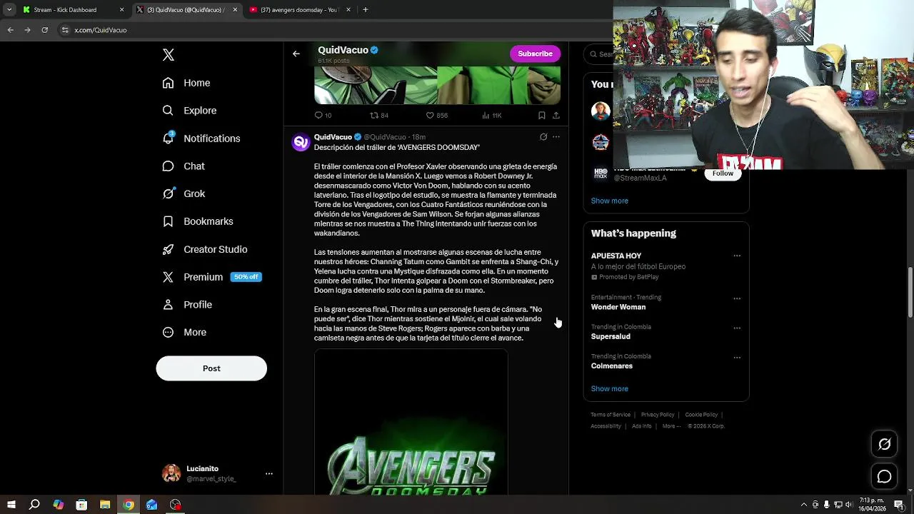Click the white Post button

pyautogui.click(x=211, y=368)
